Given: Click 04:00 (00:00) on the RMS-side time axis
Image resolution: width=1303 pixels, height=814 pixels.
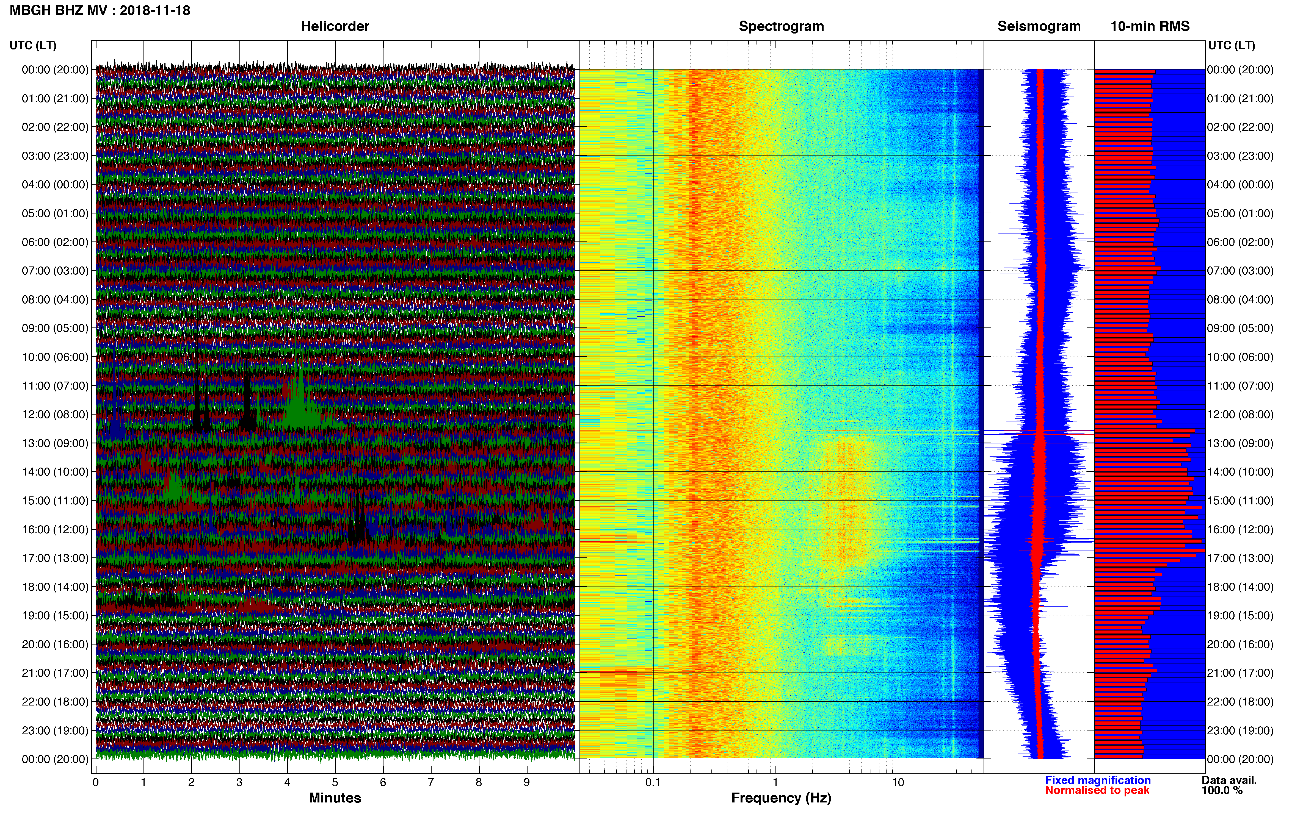Looking at the screenshot, I should 1240,185.
